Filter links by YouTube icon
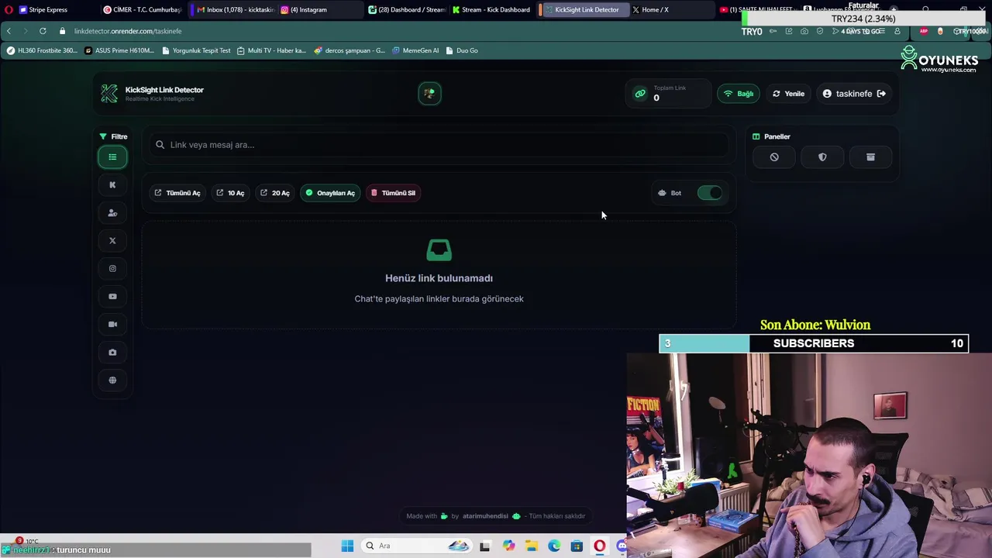Viewport: 992px width, 558px height. 112,297
